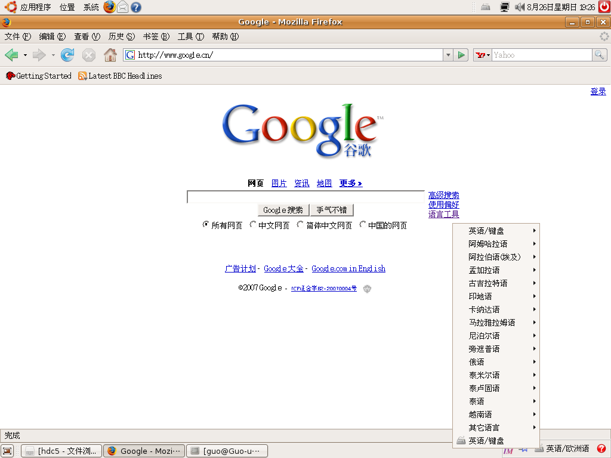Open the 登录 sign-in link
Screen dimensions: 611x458
(598, 91)
